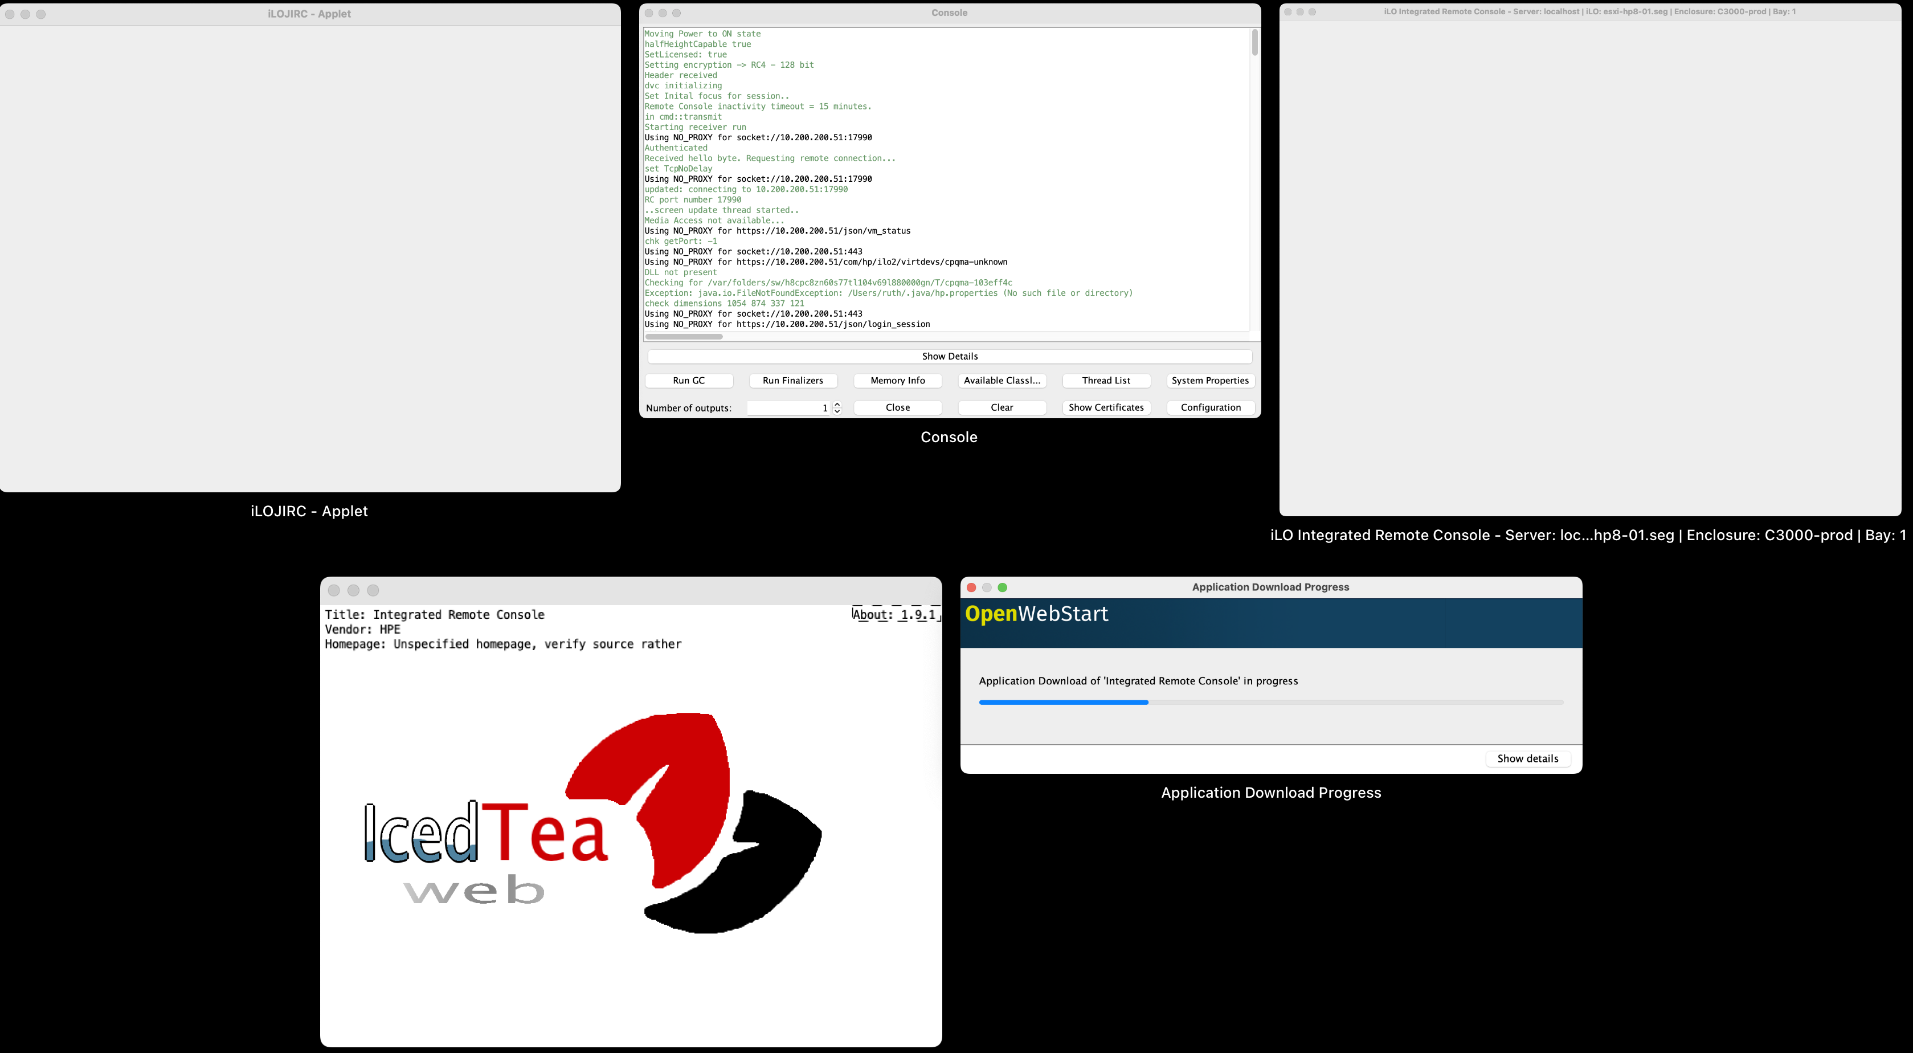Increase the Number of outputs stepper
This screenshot has width=1913, height=1053.
[x=837, y=404]
